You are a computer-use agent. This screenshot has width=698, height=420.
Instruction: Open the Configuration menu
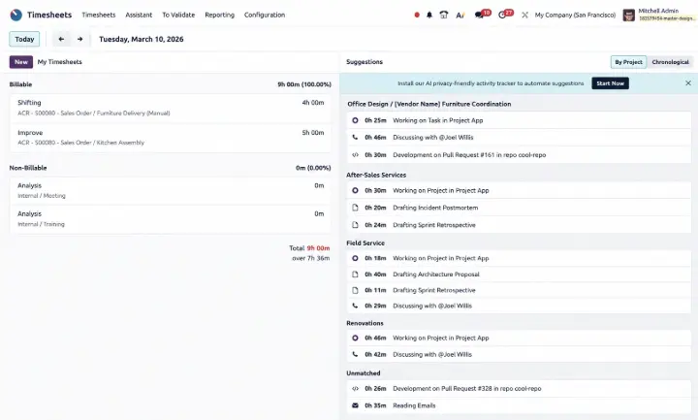pos(265,15)
